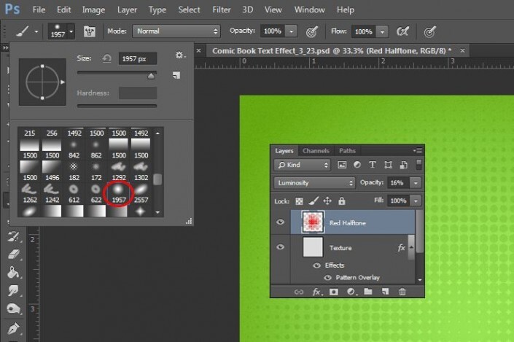Select the Eraser tool in the toolbox

[x=12, y=254]
